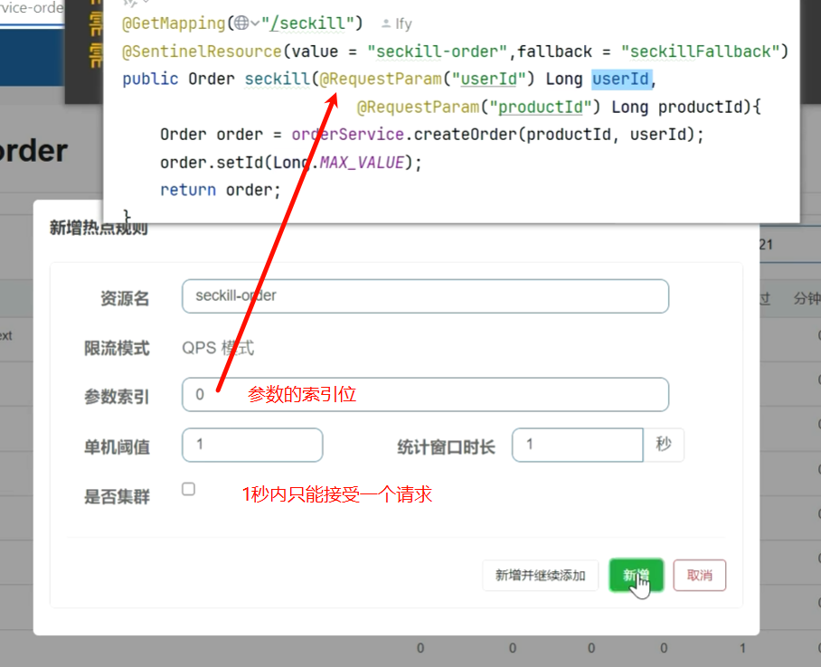Click the 单机阈值 input box
The width and height of the screenshot is (821, 667).
[x=252, y=445]
